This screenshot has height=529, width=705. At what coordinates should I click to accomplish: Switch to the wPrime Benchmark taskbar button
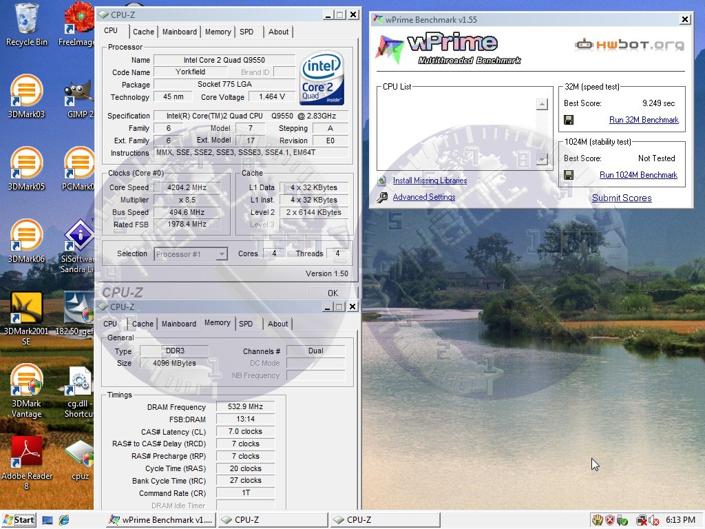[162, 521]
